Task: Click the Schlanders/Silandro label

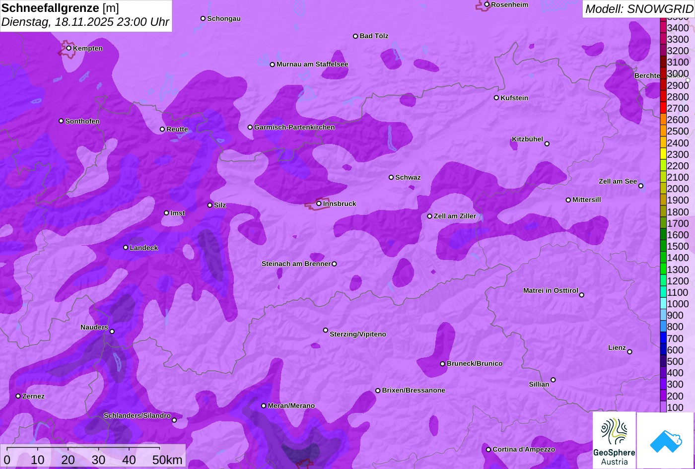Action: (137, 415)
